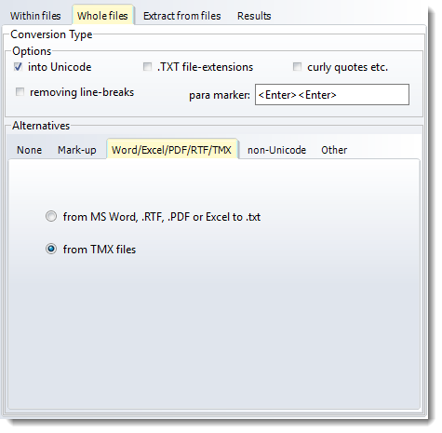This screenshot has height=433, width=442.
Task: Select the from TMX files radio button
Action: 51,249
